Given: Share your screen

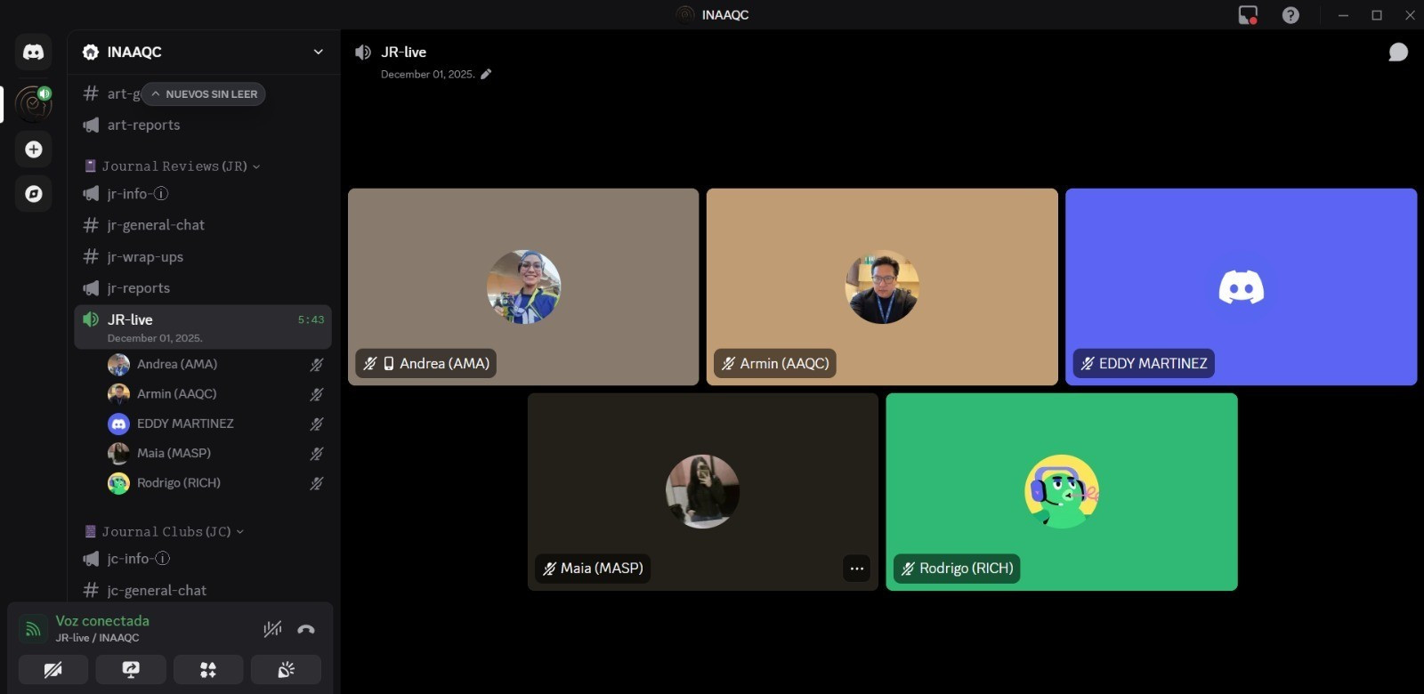Looking at the screenshot, I should (x=131, y=670).
